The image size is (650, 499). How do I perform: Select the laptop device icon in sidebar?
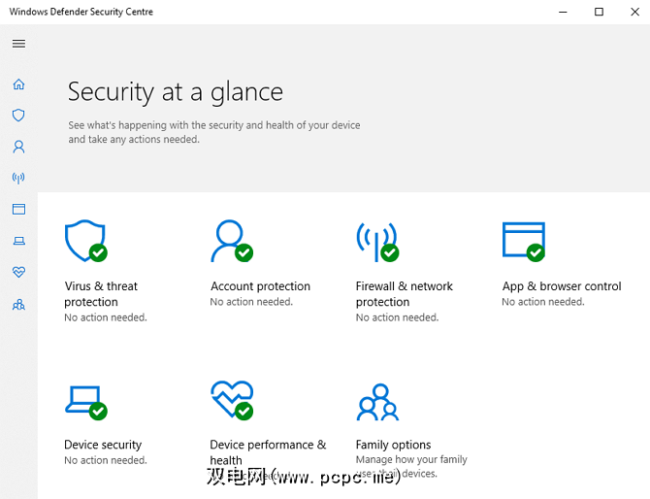[x=18, y=241]
